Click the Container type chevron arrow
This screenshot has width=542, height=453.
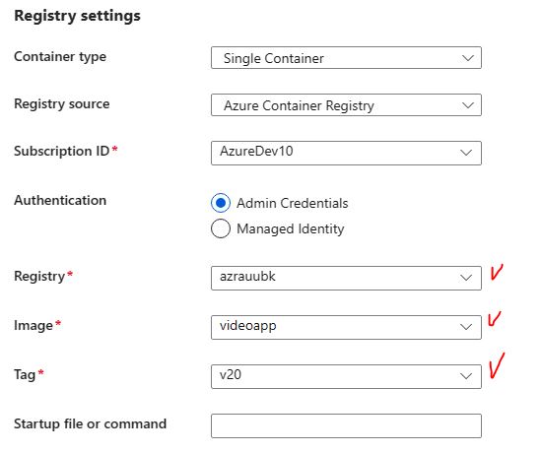click(468, 58)
